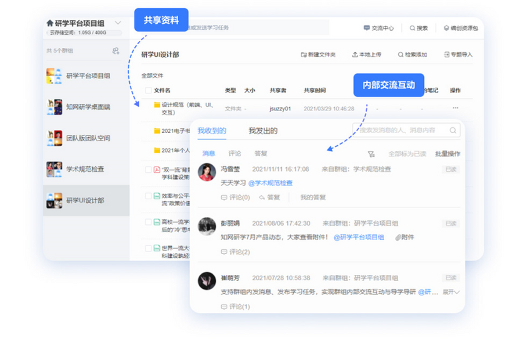Click 全部标为已读 link
The image size is (527, 340).
coord(407,154)
